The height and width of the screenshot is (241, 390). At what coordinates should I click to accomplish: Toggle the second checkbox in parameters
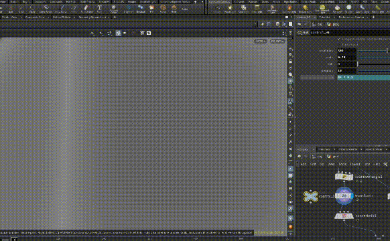tap(339, 45)
